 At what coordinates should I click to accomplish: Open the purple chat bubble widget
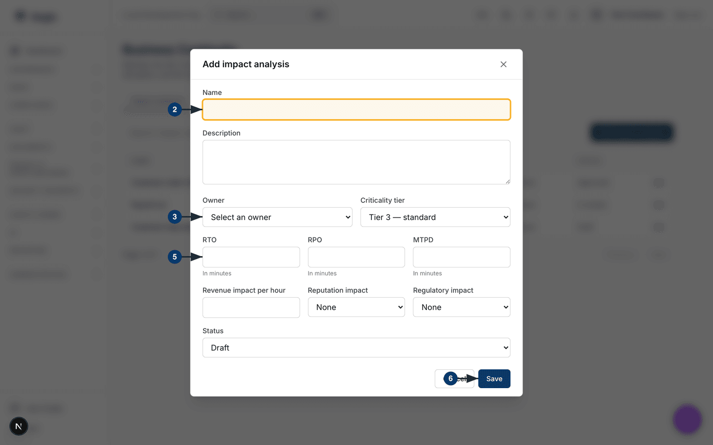pyautogui.click(x=687, y=419)
